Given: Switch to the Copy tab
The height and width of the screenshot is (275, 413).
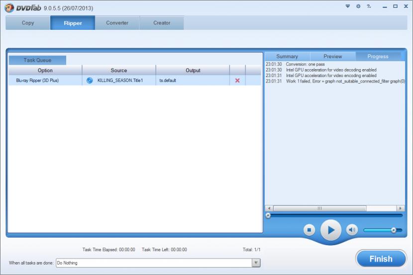Looking at the screenshot, I should coord(28,23).
